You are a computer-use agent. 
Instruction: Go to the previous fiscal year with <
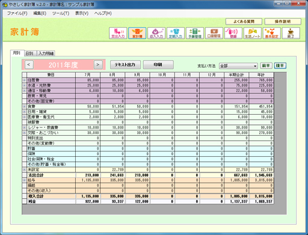pos(29,65)
